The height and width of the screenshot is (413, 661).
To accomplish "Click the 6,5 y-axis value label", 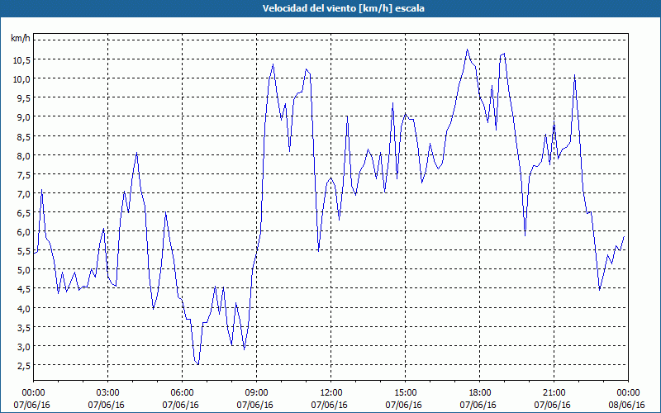I will [23, 213].
